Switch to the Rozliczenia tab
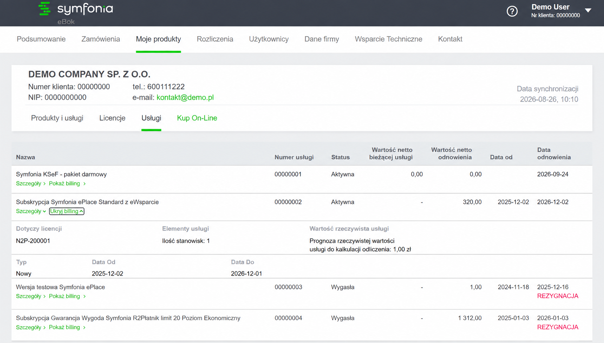 point(215,39)
